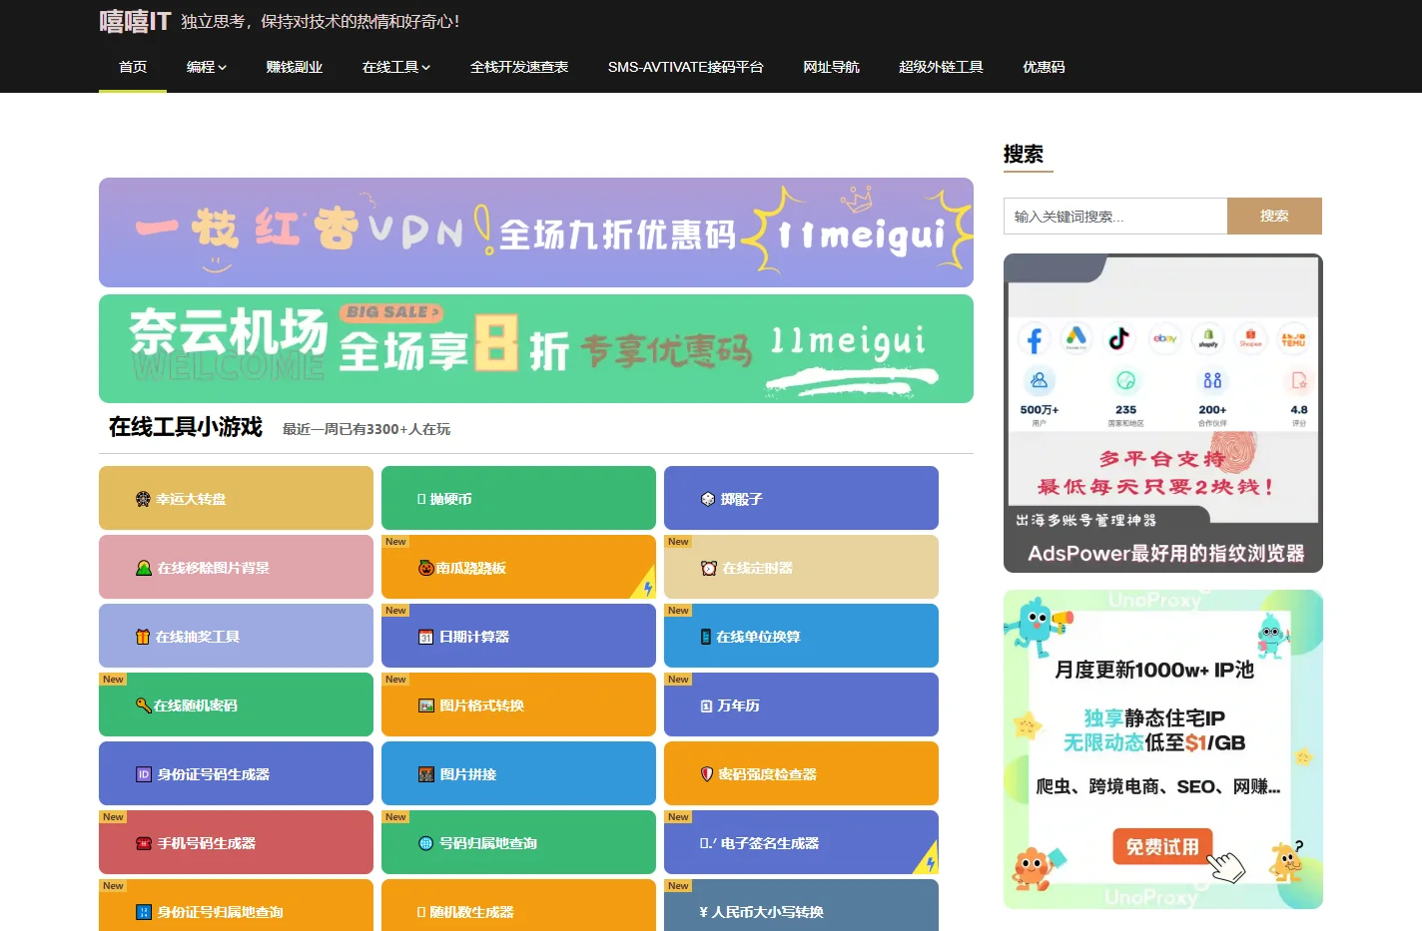This screenshot has width=1422, height=931.
Task: Click the 在线工具小游戏 heading
Action: [186, 427]
